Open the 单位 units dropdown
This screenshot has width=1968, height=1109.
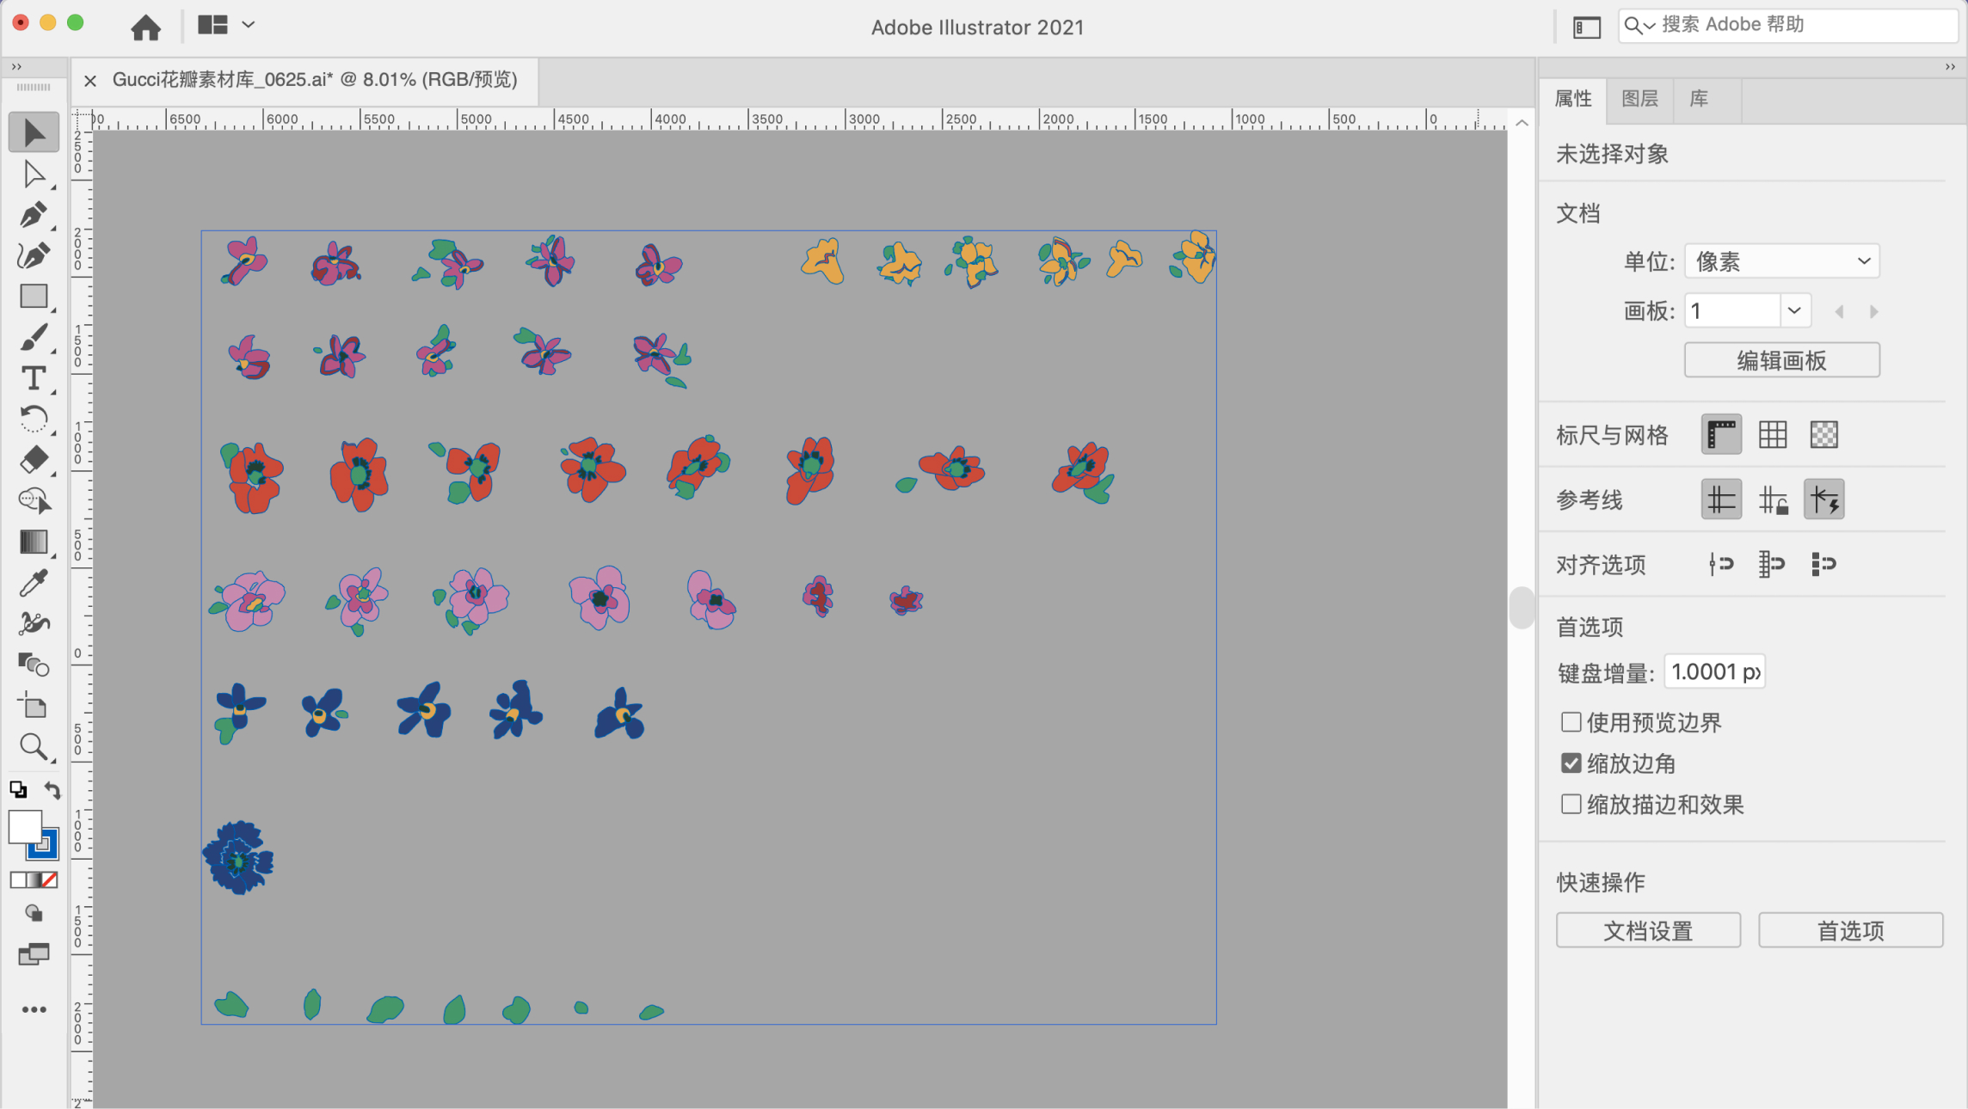(x=1781, y=261)
